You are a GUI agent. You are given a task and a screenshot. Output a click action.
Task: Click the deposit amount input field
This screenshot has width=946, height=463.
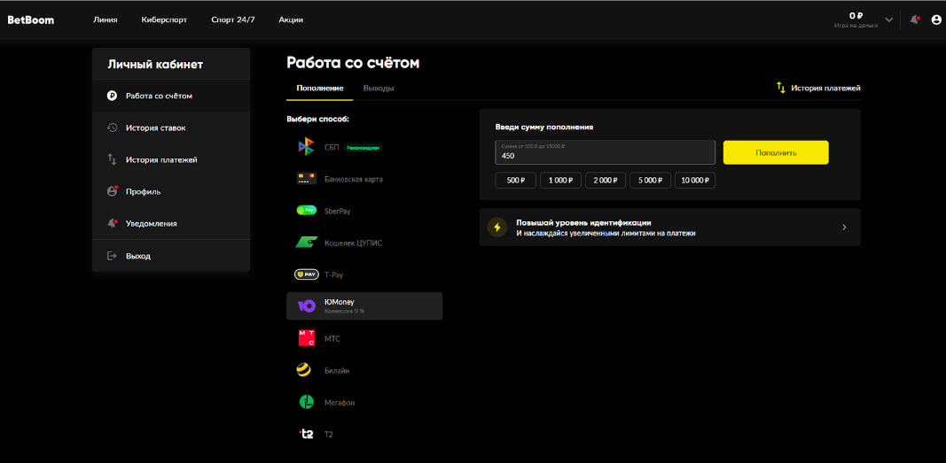[605, 153]
